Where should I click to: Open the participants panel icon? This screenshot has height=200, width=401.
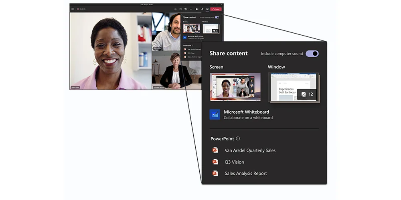coord(176,9)
